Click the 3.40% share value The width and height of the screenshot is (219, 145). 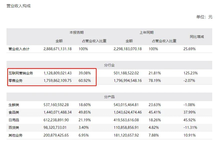click(x=84, y=128)
